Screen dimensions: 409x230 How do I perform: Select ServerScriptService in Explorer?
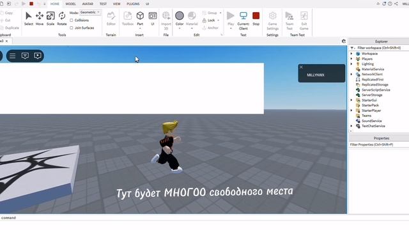(x=376, y=90)
